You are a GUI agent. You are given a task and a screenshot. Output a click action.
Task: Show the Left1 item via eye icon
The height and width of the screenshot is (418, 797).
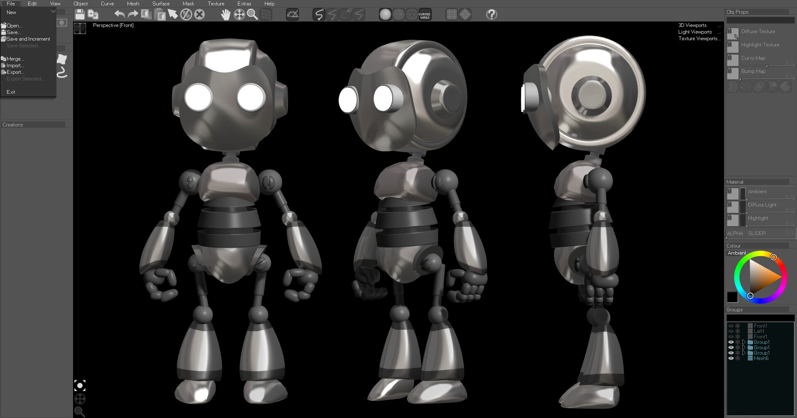(x=731, y=331)
